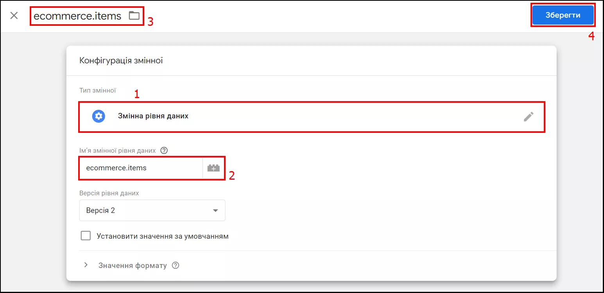Select the Змінна рівня даних variable type row
The height and width of the screenshot is (293, 604).
click(x=312, y=117)
